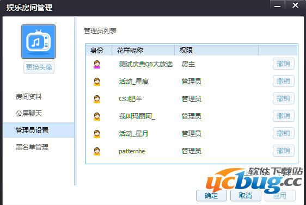Click 撤销 for 测试庆典QB大放送

(283, 64)
